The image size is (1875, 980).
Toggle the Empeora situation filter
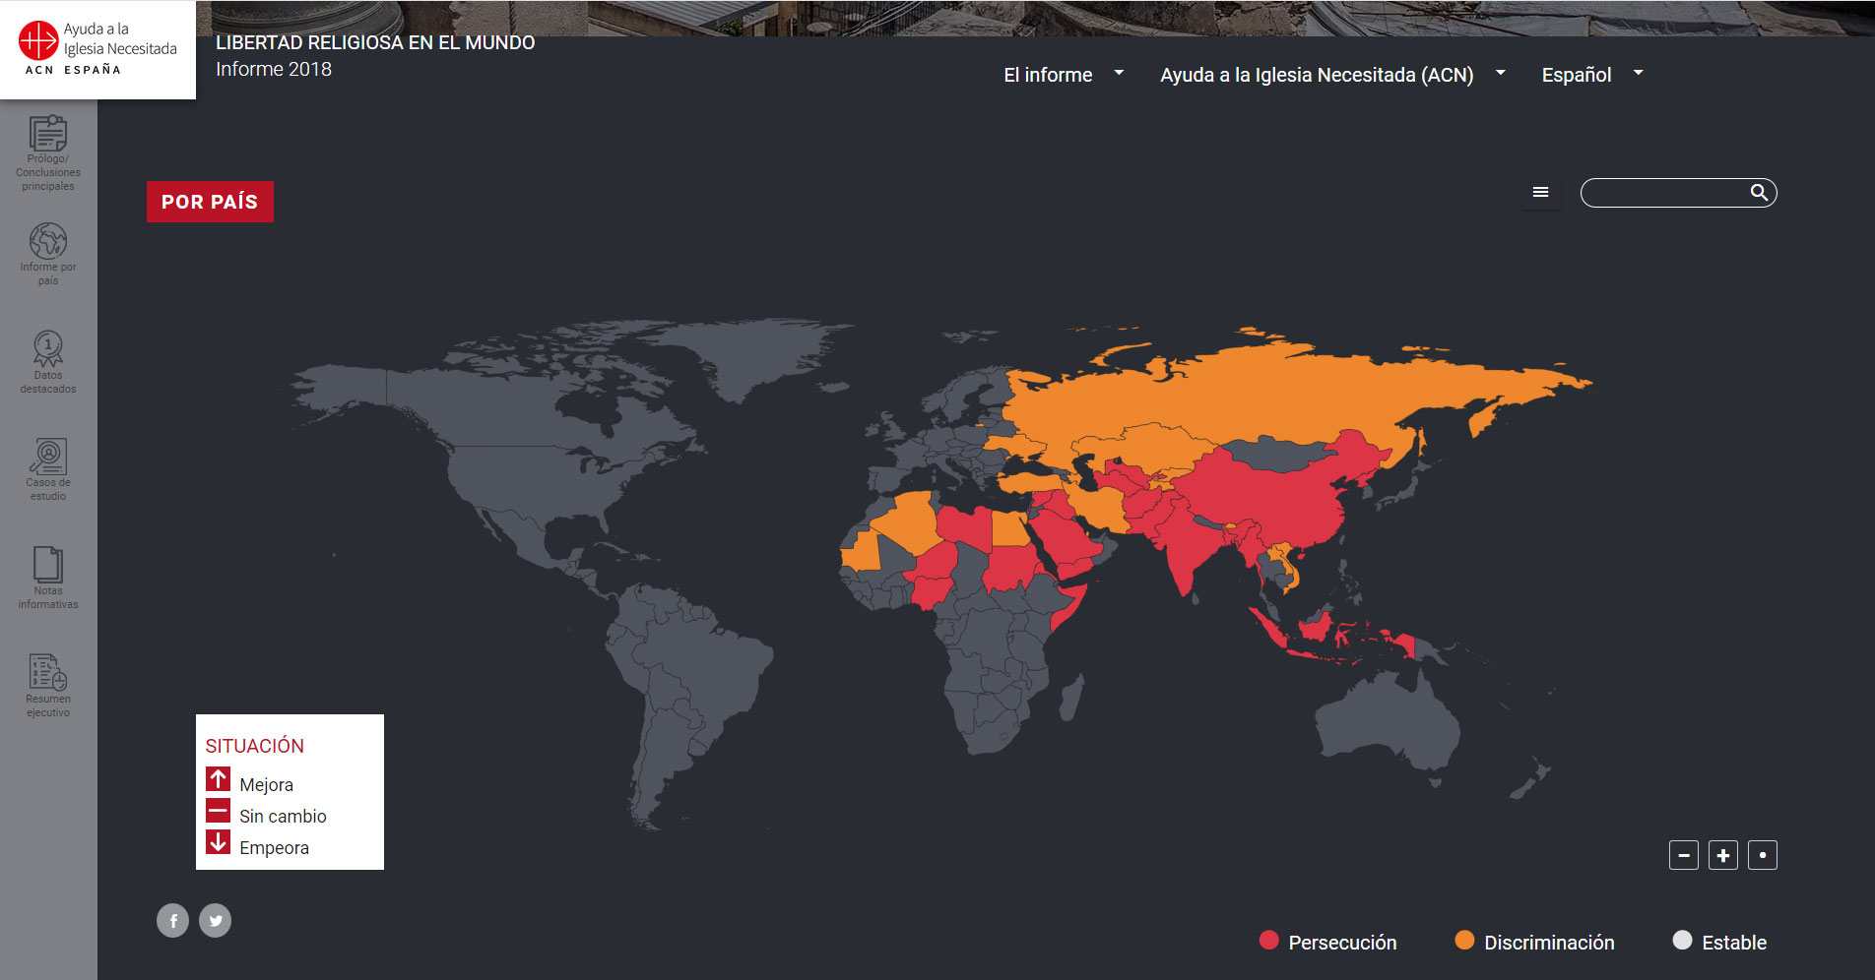(x=219, y=842)
